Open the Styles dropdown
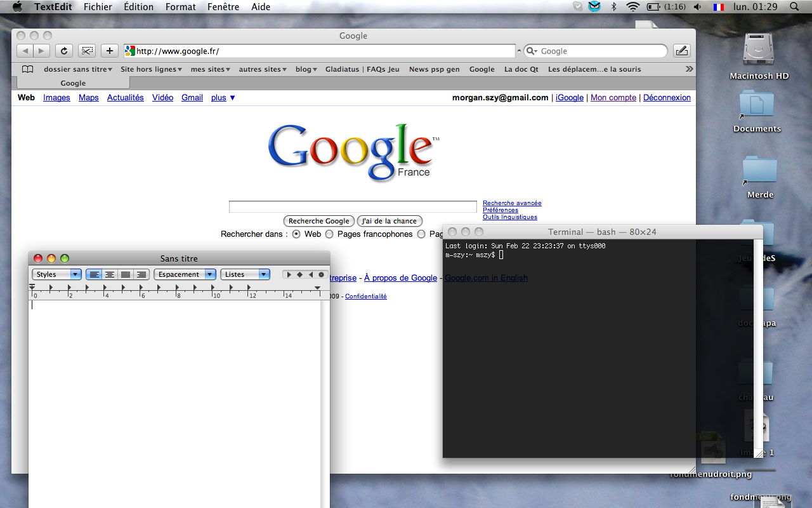The width and height of the screenshot is (812, 508). point(56,274)
